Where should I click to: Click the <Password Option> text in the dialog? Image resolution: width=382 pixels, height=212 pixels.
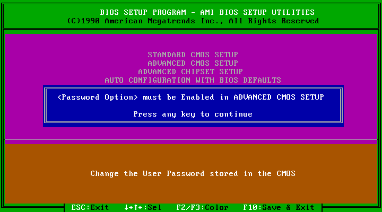coord(98,98)
